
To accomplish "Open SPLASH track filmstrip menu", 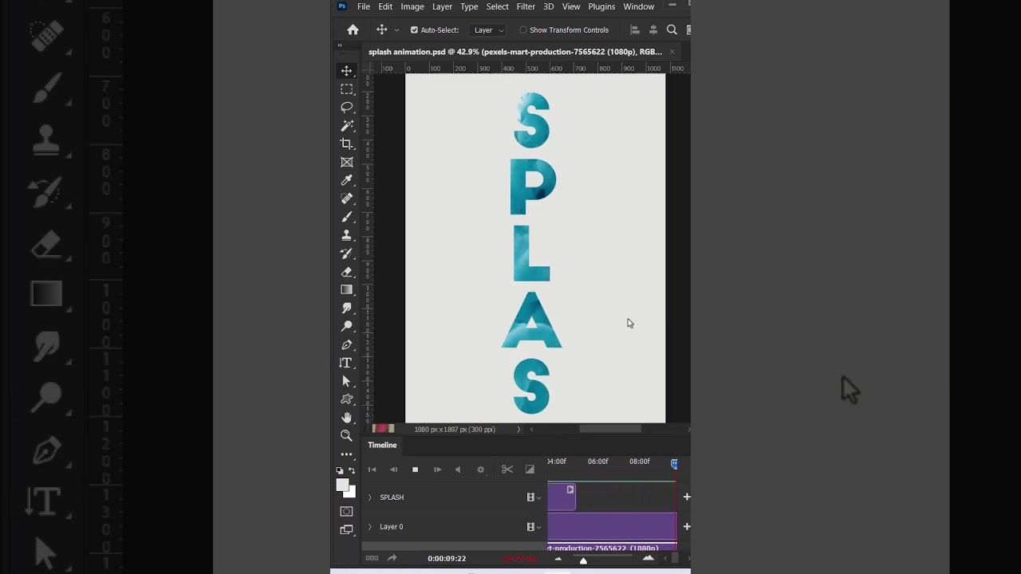I will (534, 497).
